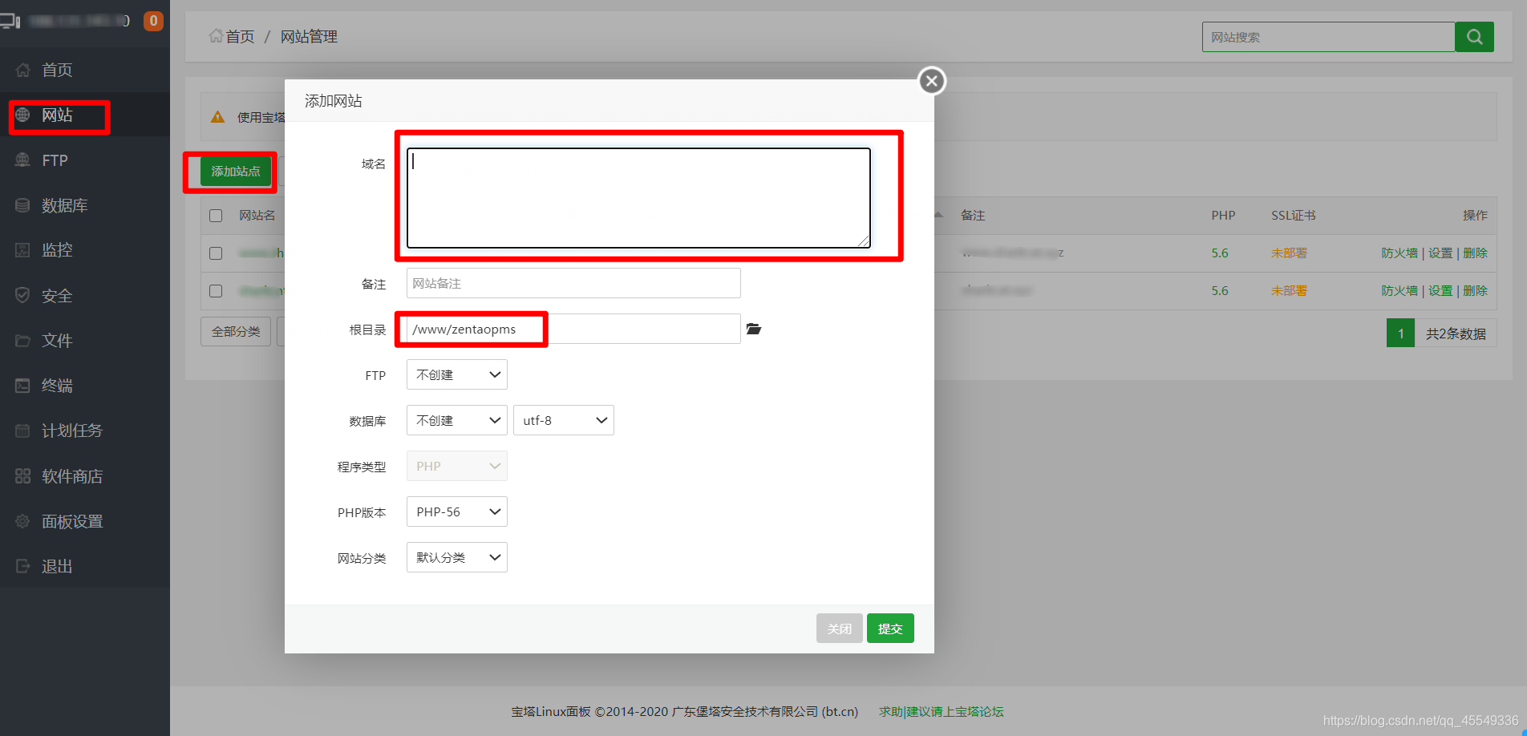
Task: Click the 退出 logout icon
Action: [x=22, y=566]
